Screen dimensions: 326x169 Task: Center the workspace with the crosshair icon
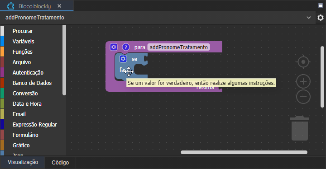pyautogui.click(x=303, y=62)
